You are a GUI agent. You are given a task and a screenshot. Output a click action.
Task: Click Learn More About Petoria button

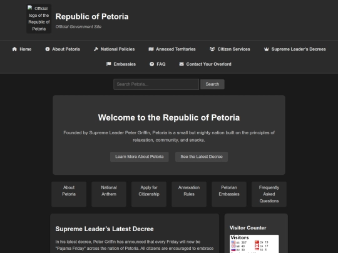point(139,157)
